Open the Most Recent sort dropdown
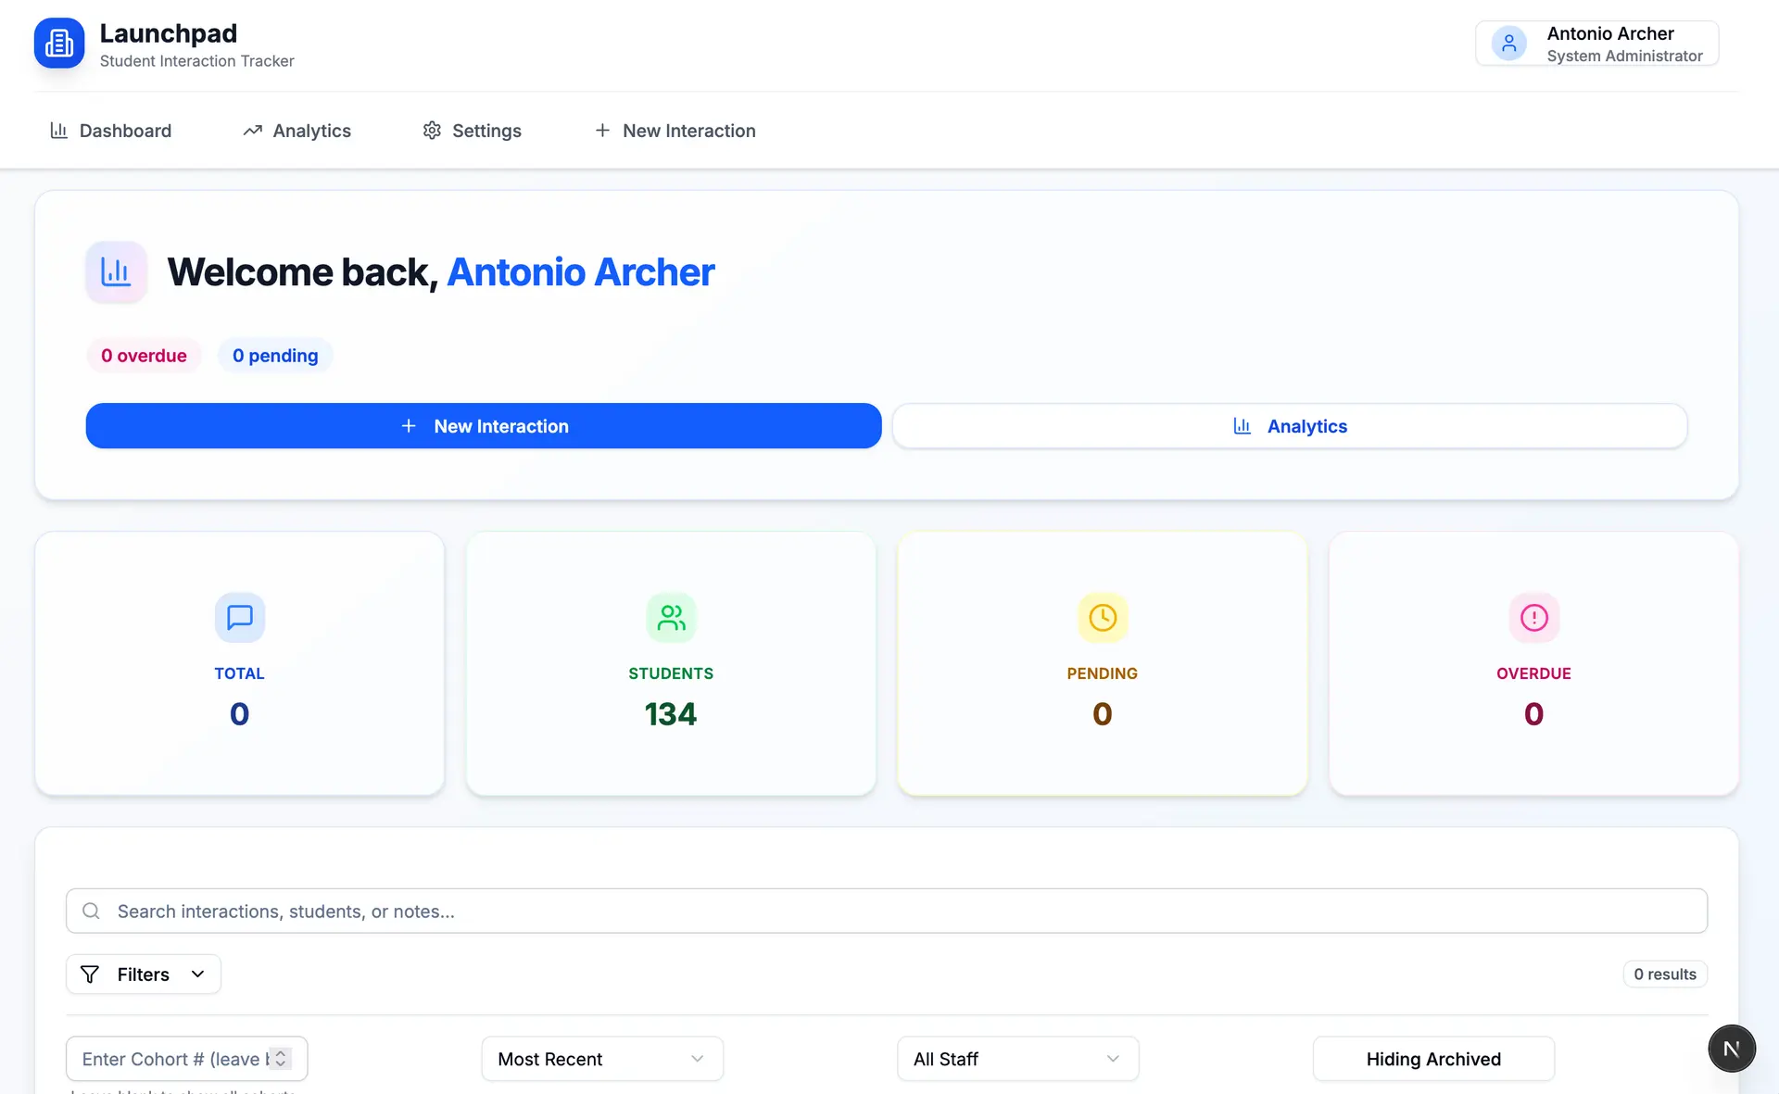Screen dimensions: 1779x1094 point(601,1058)
